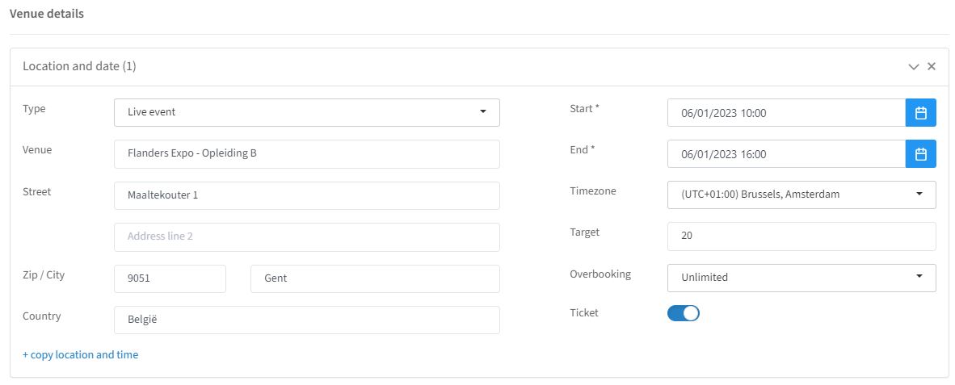The image size is (955, 385).
Task: Open the Type dropdown showing Live event
Action: click(x=307, y=112)
